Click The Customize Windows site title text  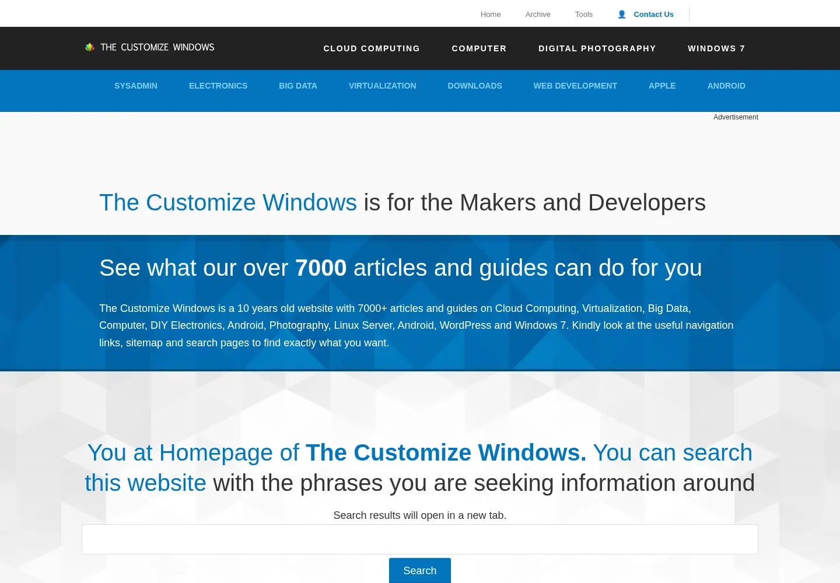(157, 47)
